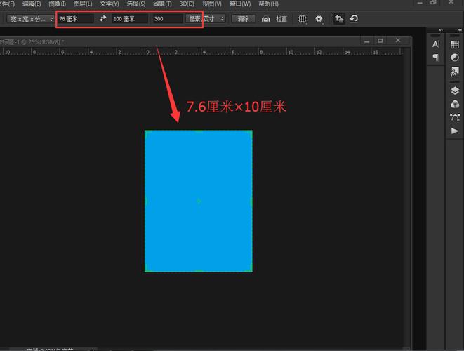Open the Character panel (A) icon
Image resolution: width=464 pixels, height=351 pixels.
[436, 44]
